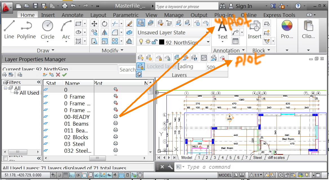Turn on all layers via Layers panel
329x180 pixels.
(x=141, y=57)
